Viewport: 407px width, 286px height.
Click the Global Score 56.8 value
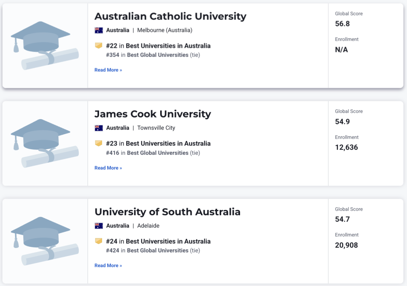click(x=342, y=24)
